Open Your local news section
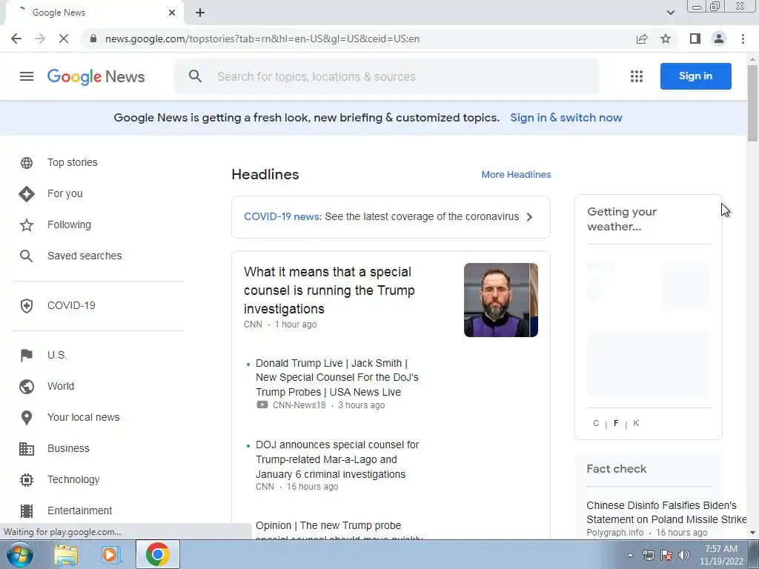This screenshot has height=569, width=759. click(83, 418)
